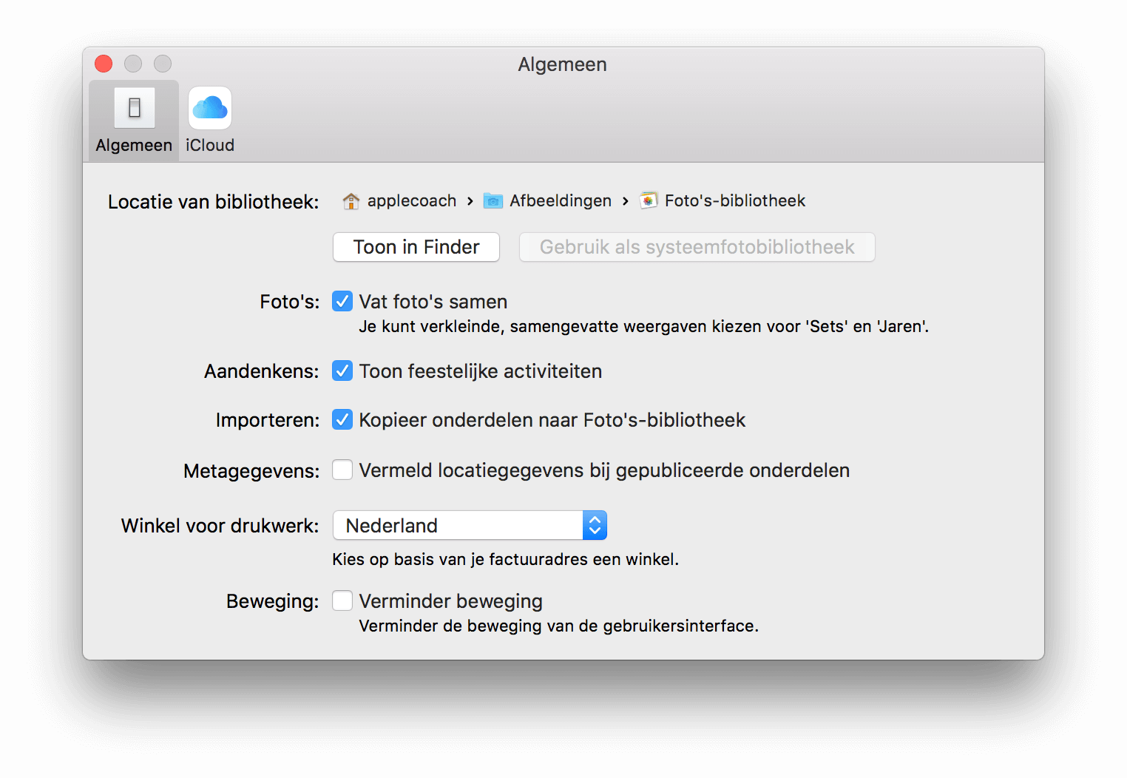1127x778 pixels.
Task: Switch to the Algemeen tab label
Action: [x=134, y=145]
